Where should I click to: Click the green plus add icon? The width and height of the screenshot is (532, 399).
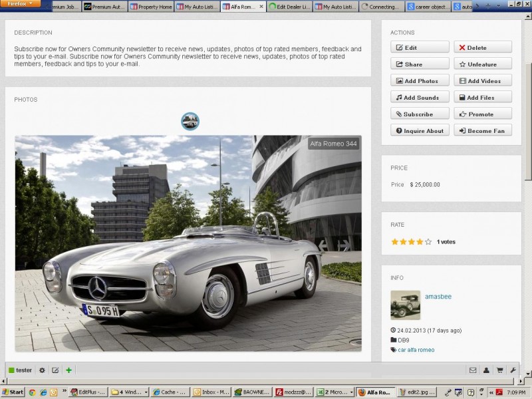click(69, 370)
